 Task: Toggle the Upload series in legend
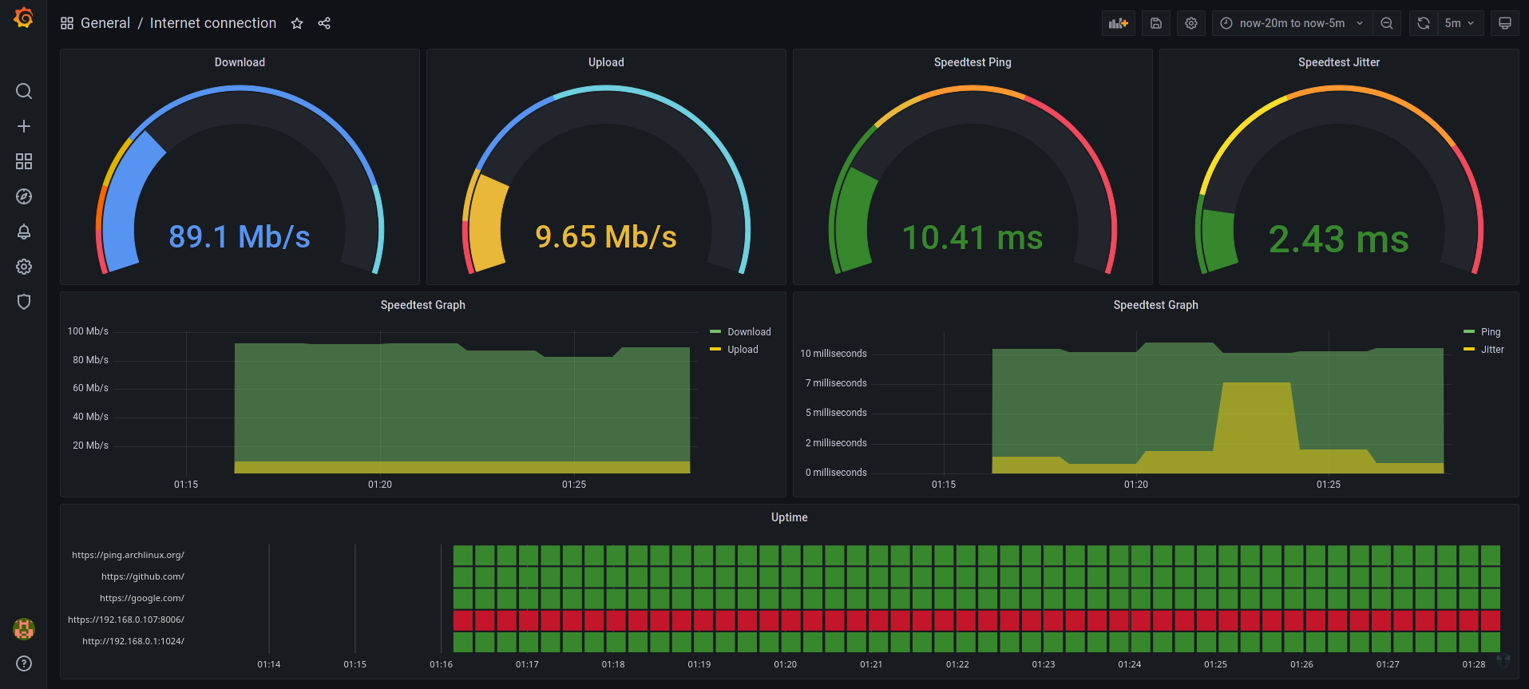point(743,350)
